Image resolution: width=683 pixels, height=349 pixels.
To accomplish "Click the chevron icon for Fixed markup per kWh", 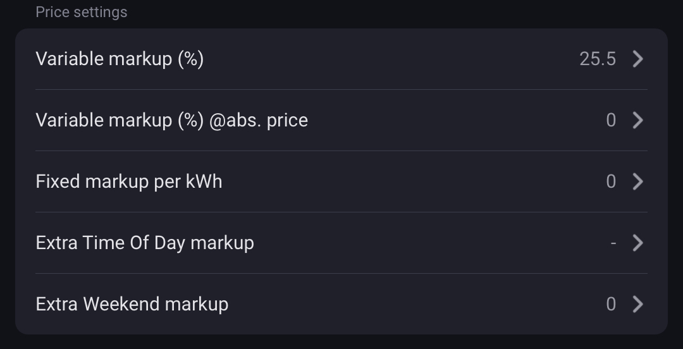I will 637,181.
